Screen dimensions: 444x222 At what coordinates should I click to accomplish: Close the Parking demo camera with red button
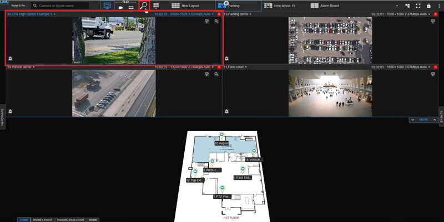436,14
